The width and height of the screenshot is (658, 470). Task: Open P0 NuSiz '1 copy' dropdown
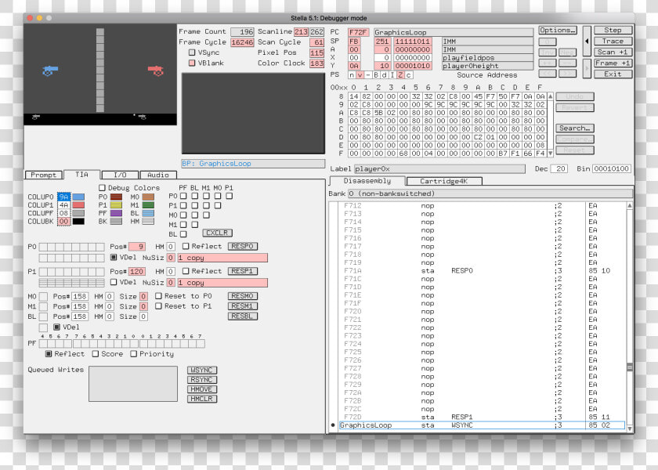coord(222,258)
